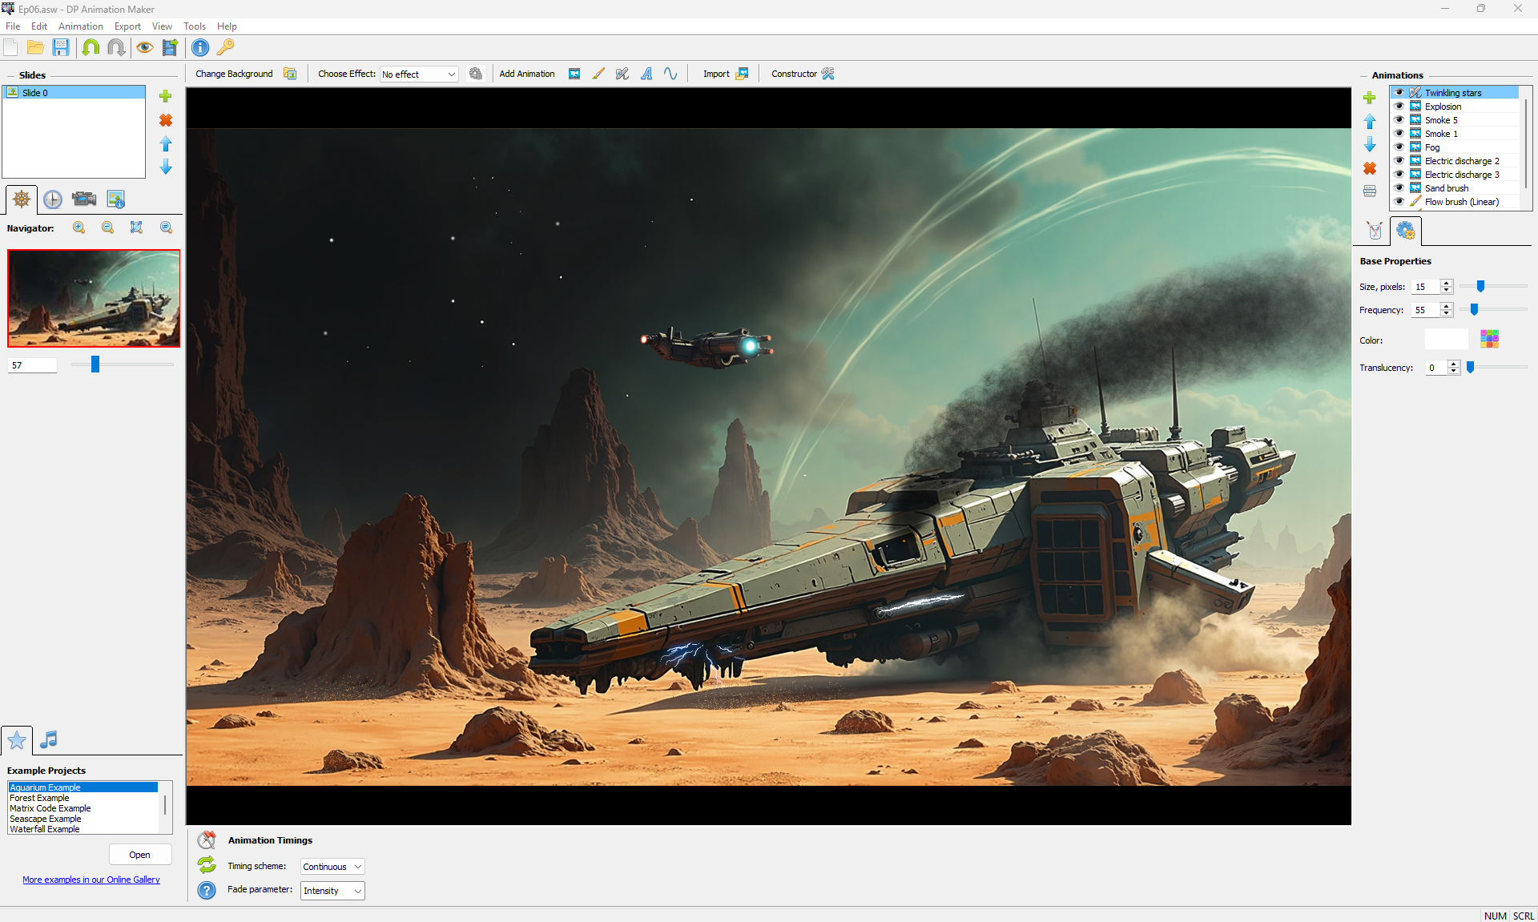The image size is (1538, 922).
Task: Hide the Explosion animation eye toggle
Action: [x=1399, y=107]
